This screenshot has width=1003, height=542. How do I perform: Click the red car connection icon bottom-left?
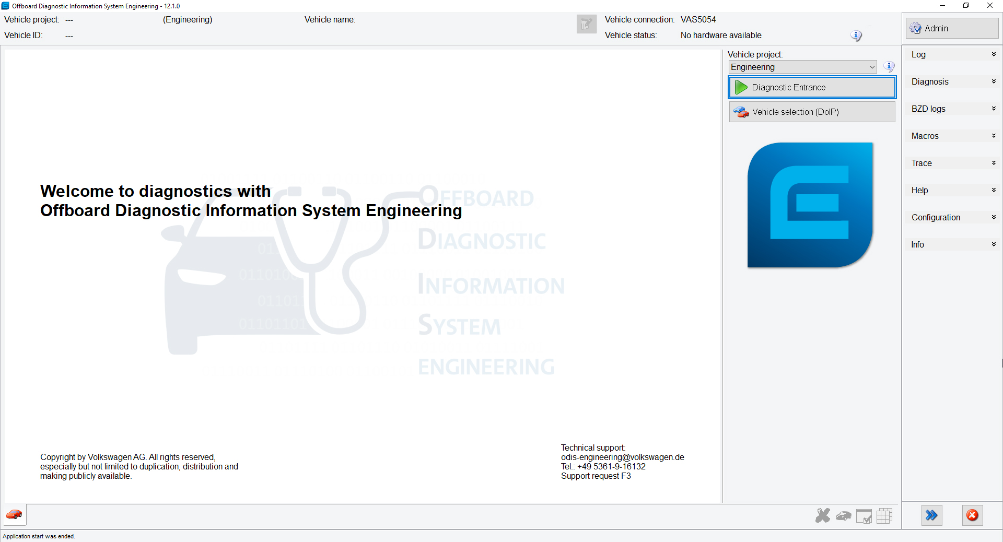(14, 515)
